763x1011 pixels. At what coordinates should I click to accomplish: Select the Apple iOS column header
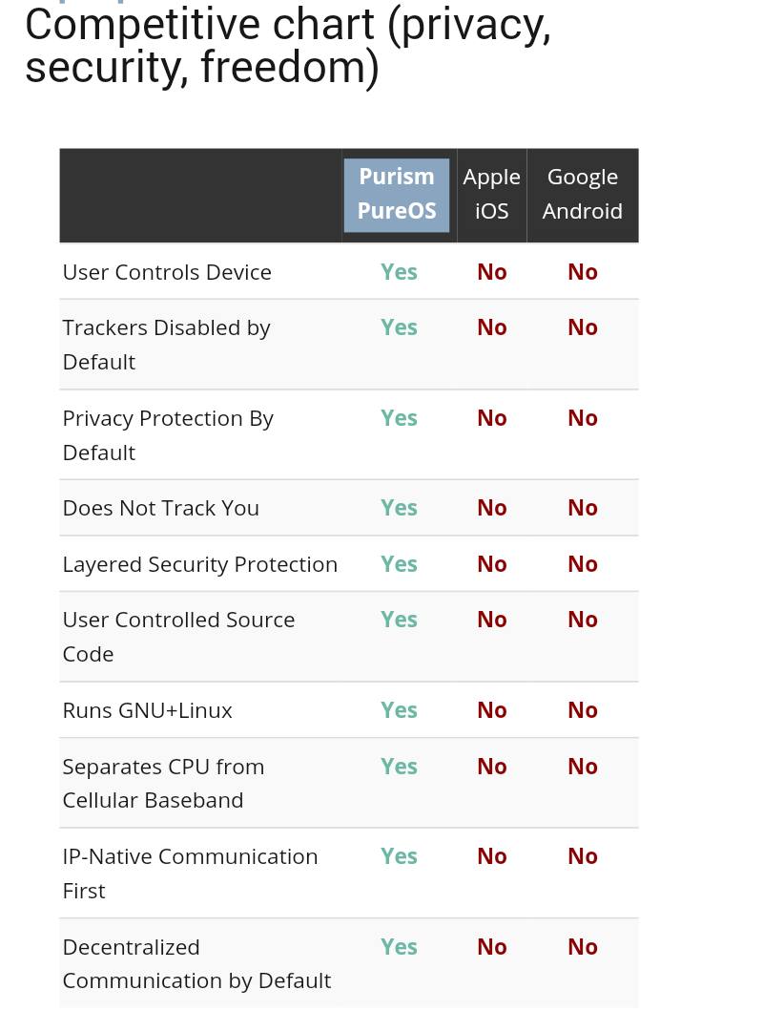(x=492, y=194)
